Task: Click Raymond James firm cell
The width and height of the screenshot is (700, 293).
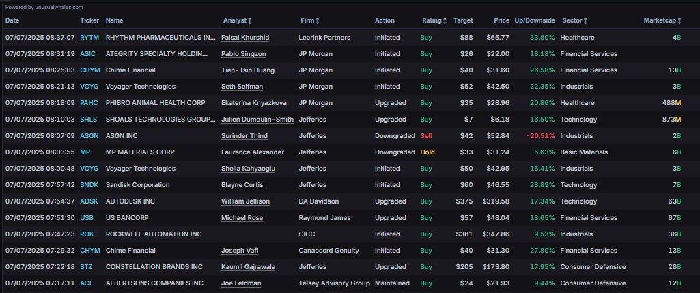Action: (325, 217)
